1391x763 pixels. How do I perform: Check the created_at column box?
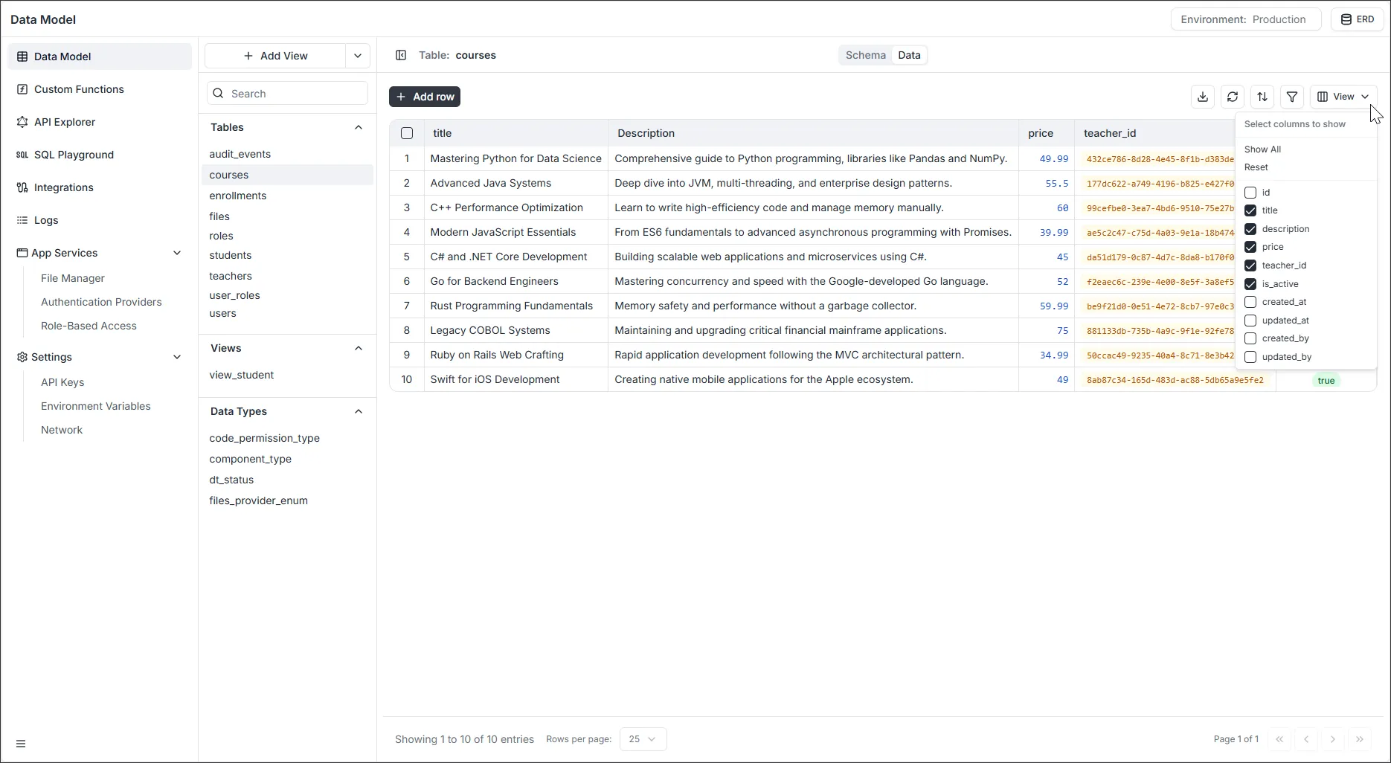(1250, 302)
